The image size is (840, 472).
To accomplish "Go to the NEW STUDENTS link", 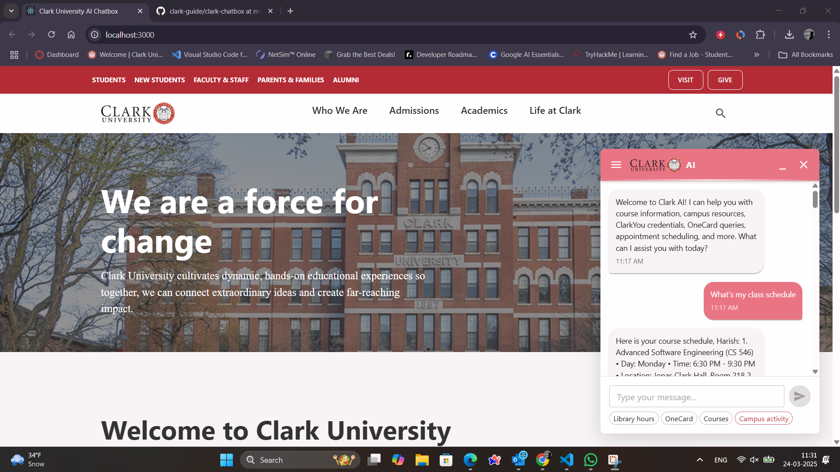I will pyautogui.click(x=159, y=80).
